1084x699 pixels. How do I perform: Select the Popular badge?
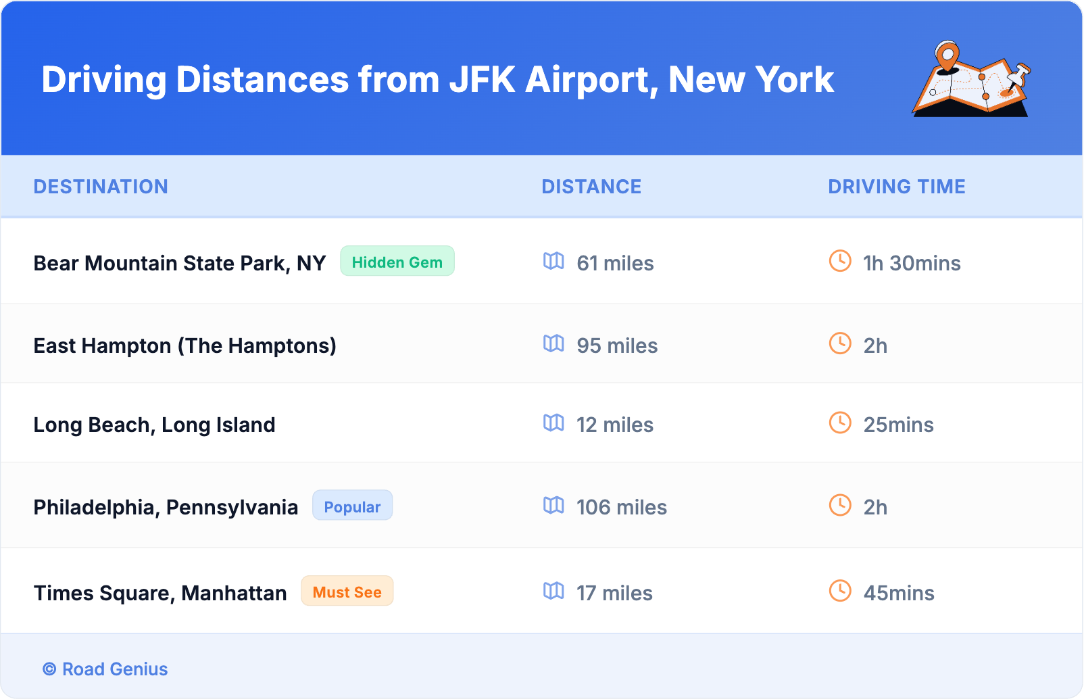click(352, 506)
